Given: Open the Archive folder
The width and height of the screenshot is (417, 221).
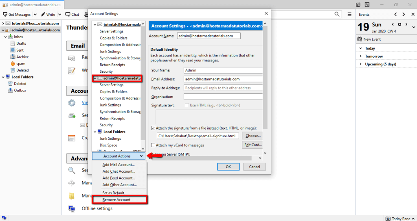Looking at the screenshot, I should coord(22,57).
